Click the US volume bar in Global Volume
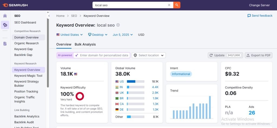The height and width of the screenshot is (128, 277). coord(136,81)
